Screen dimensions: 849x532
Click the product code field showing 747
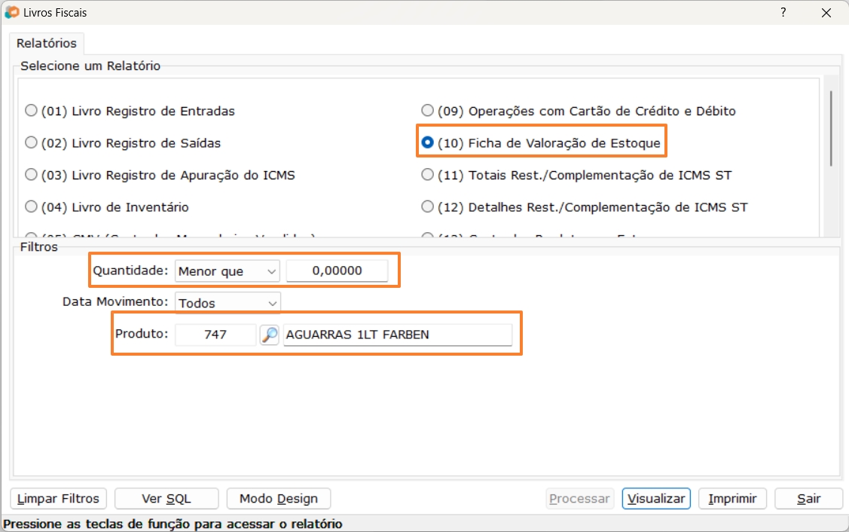click(x=215, y=335)
